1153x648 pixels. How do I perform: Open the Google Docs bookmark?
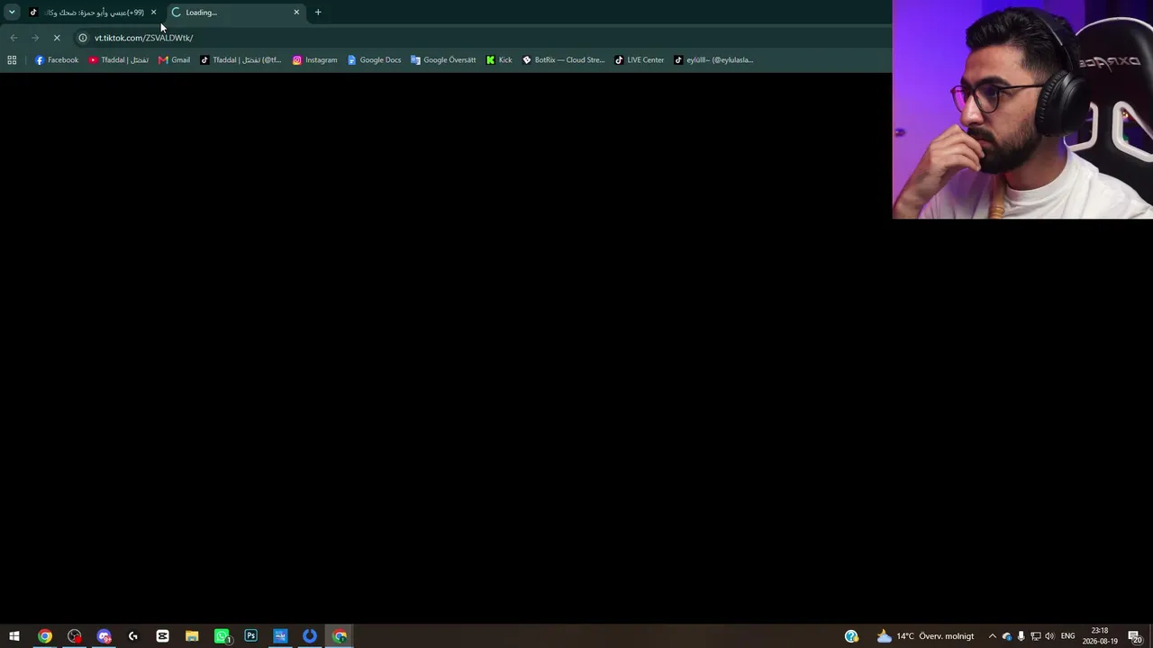pos(374,60)
